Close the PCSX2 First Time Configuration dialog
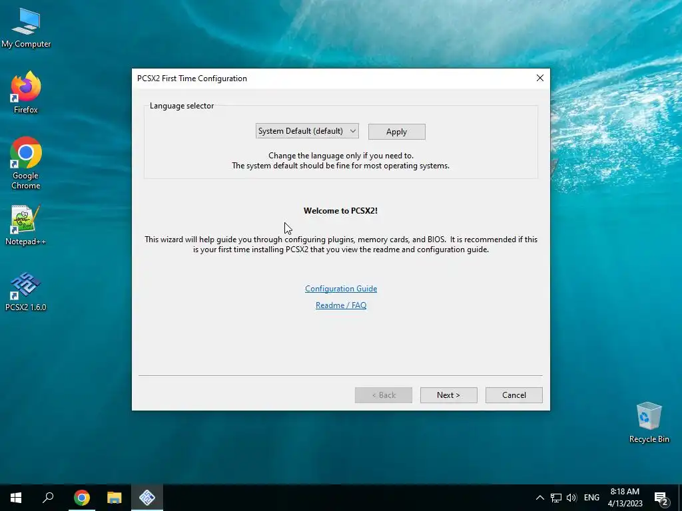The width and height of the screenshot is (682, 511). point(539,79)
